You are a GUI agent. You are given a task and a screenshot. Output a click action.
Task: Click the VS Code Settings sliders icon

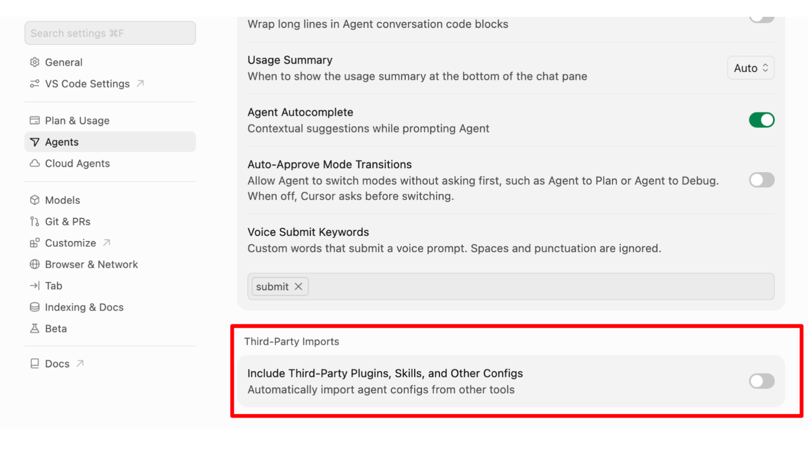[35, 84]
